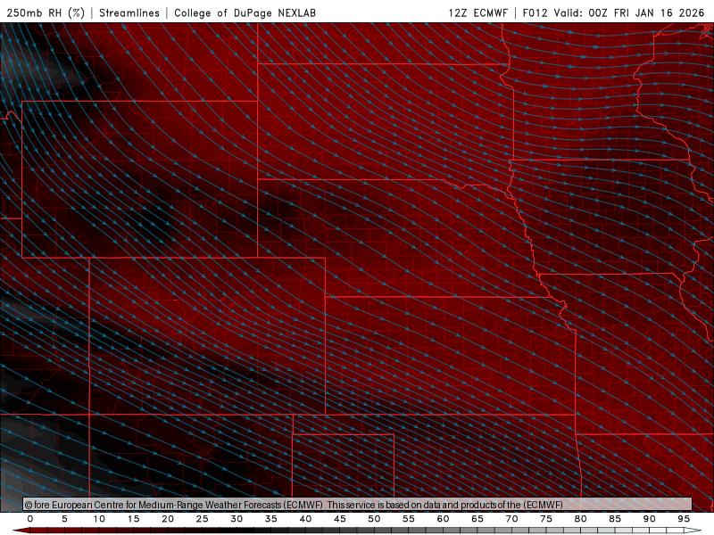
Task: Click the "55" color scale label
Action: 409,519
